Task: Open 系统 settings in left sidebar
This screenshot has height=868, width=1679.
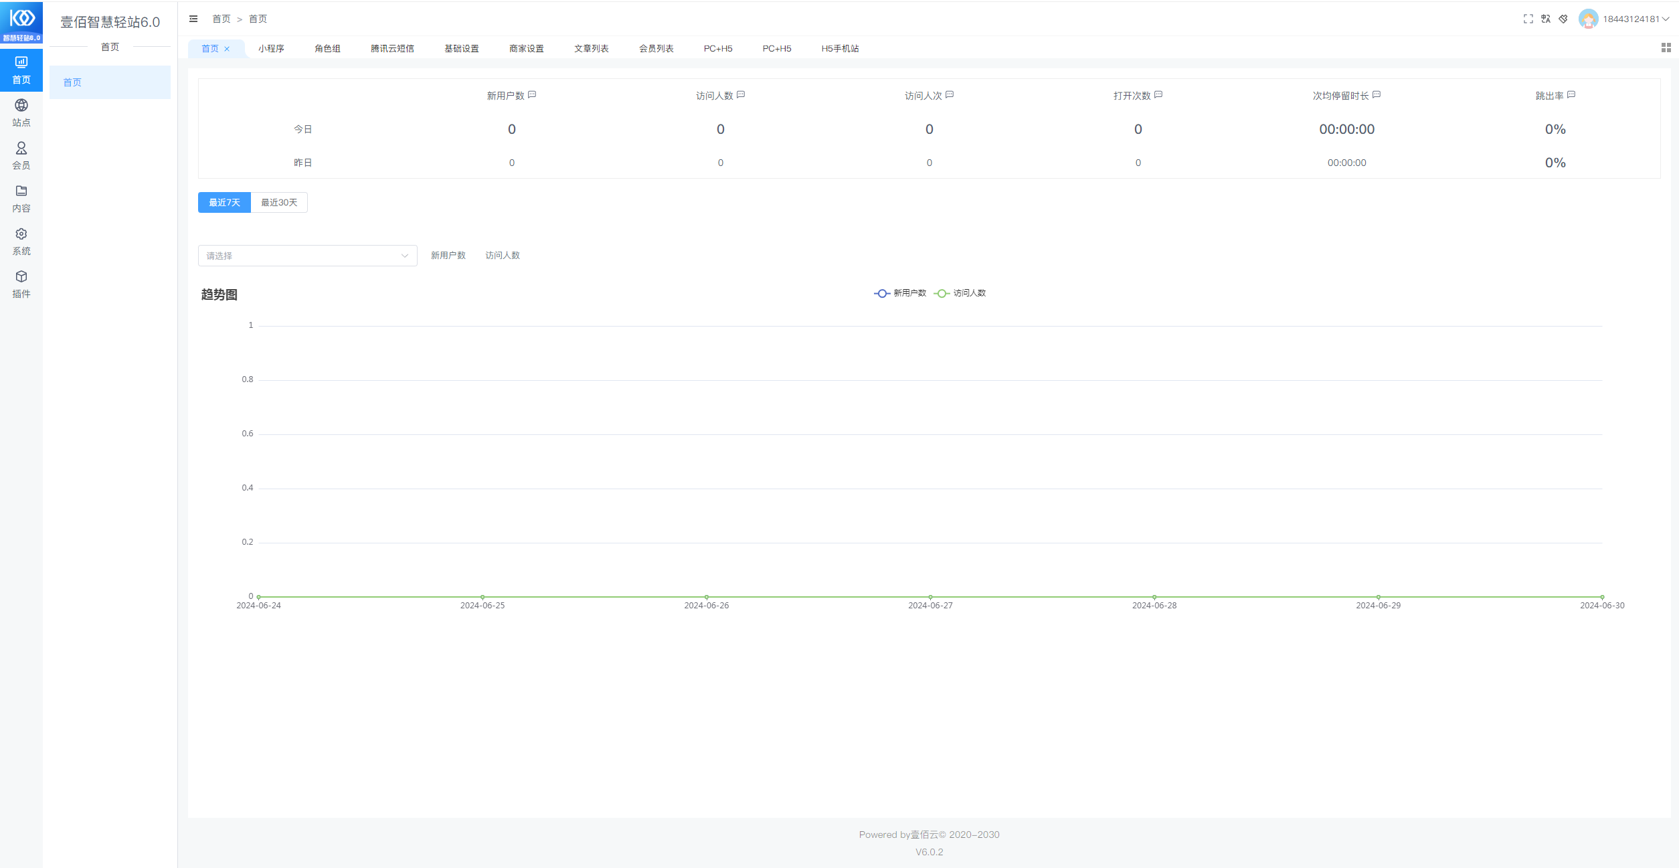Action: [21, 241]
